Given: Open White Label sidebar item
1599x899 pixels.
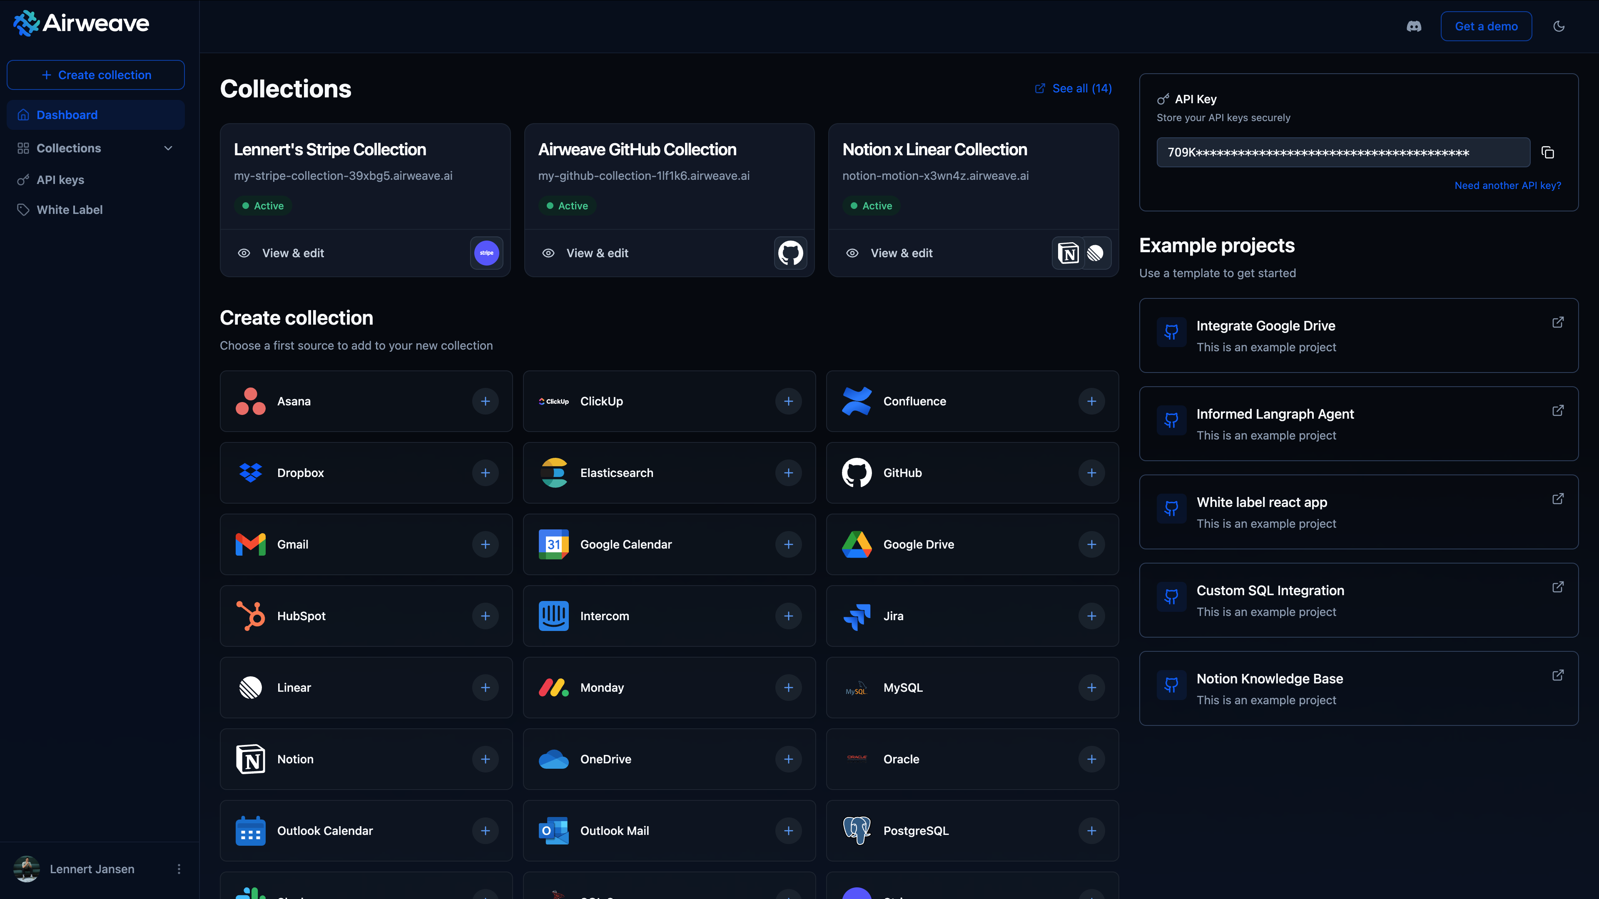Looking at the screenshot, I should [70, 210].
